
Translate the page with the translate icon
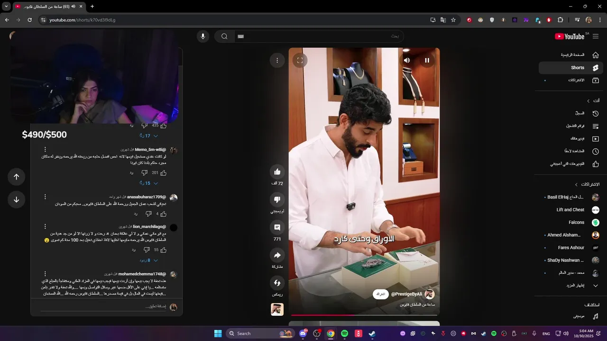443,20
